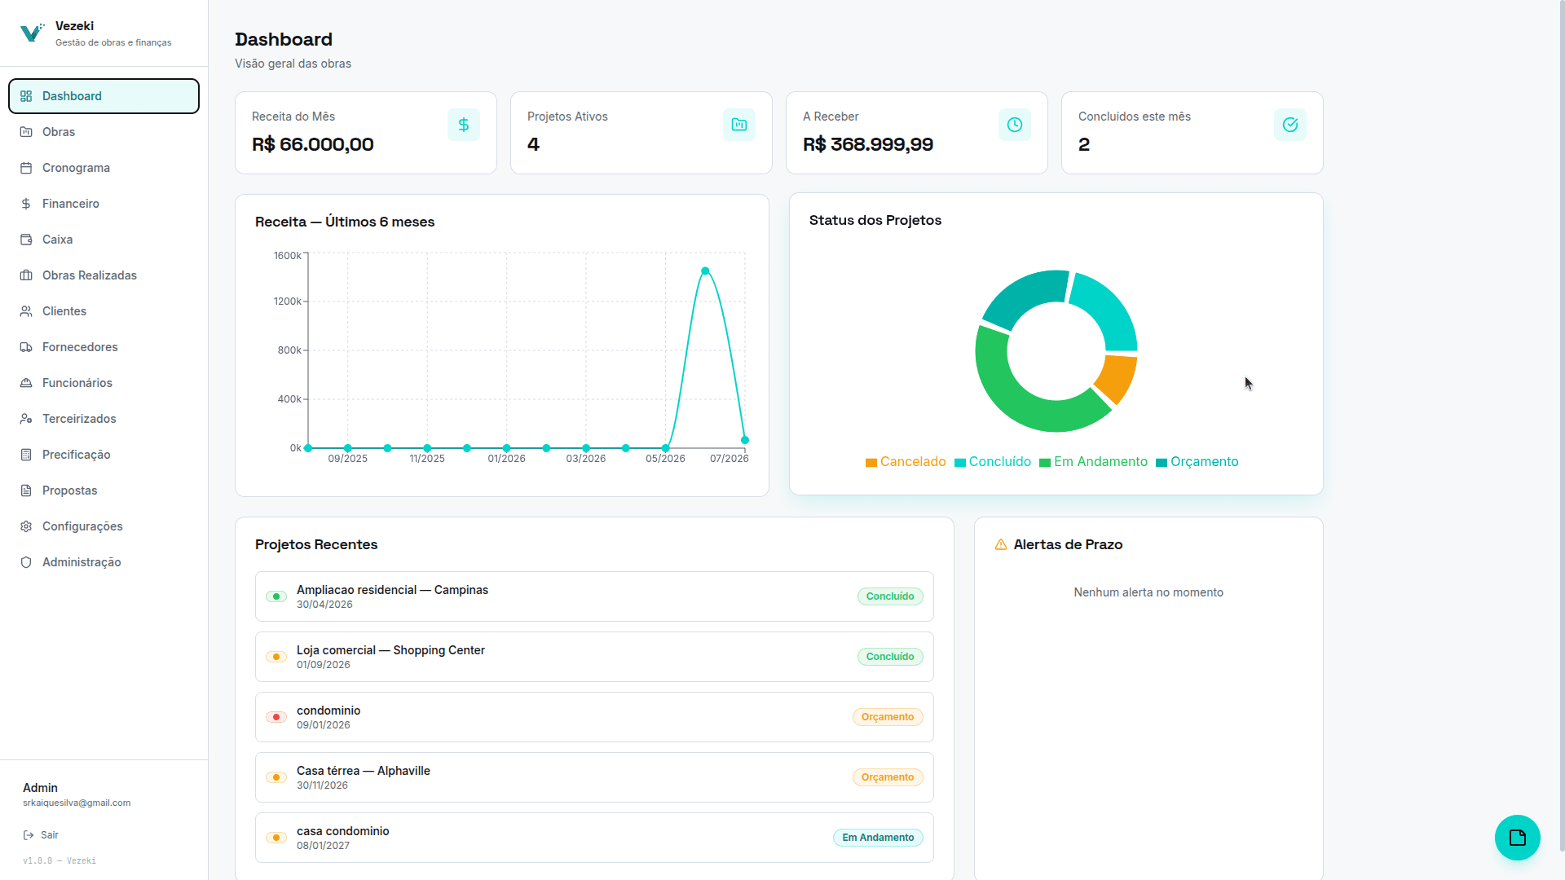Click the status dot of Loja comercial row
The image size is (1565, 880).
point(276,657)
